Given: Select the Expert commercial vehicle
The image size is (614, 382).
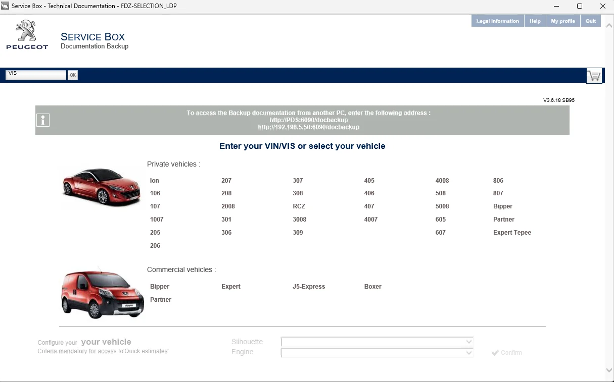Looking at the screenshot, I should pyautogui.click(x=231, y=287).
